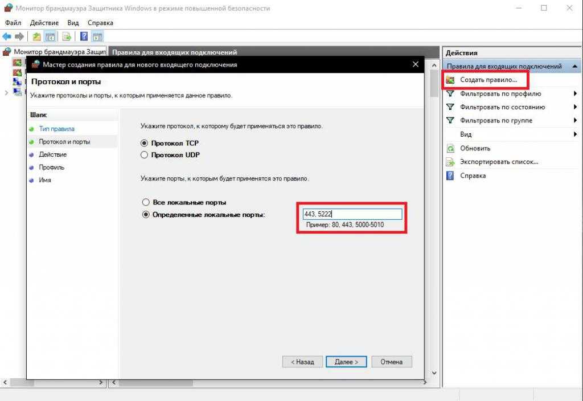This screenshot has height=401, width=583.
Task: Click the Экспортировать список icon
Action: (450, 162)
